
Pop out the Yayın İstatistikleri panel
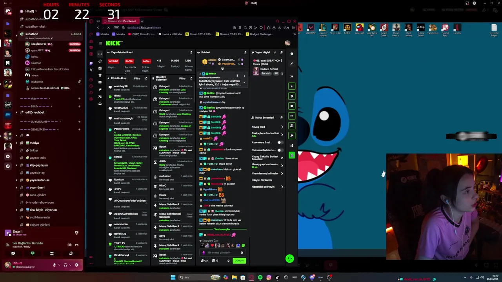191,52
